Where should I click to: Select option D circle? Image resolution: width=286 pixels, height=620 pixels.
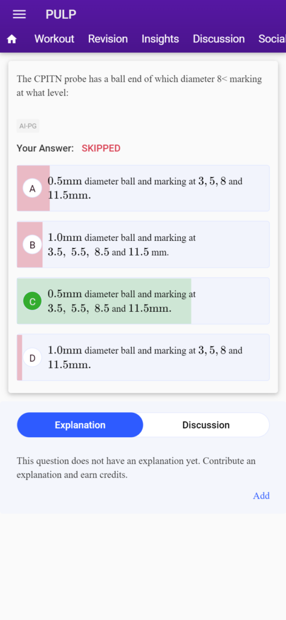[33, 358]
